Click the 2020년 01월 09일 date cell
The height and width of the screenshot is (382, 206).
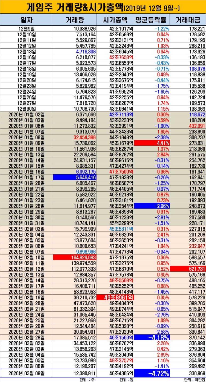pos(27,143)
